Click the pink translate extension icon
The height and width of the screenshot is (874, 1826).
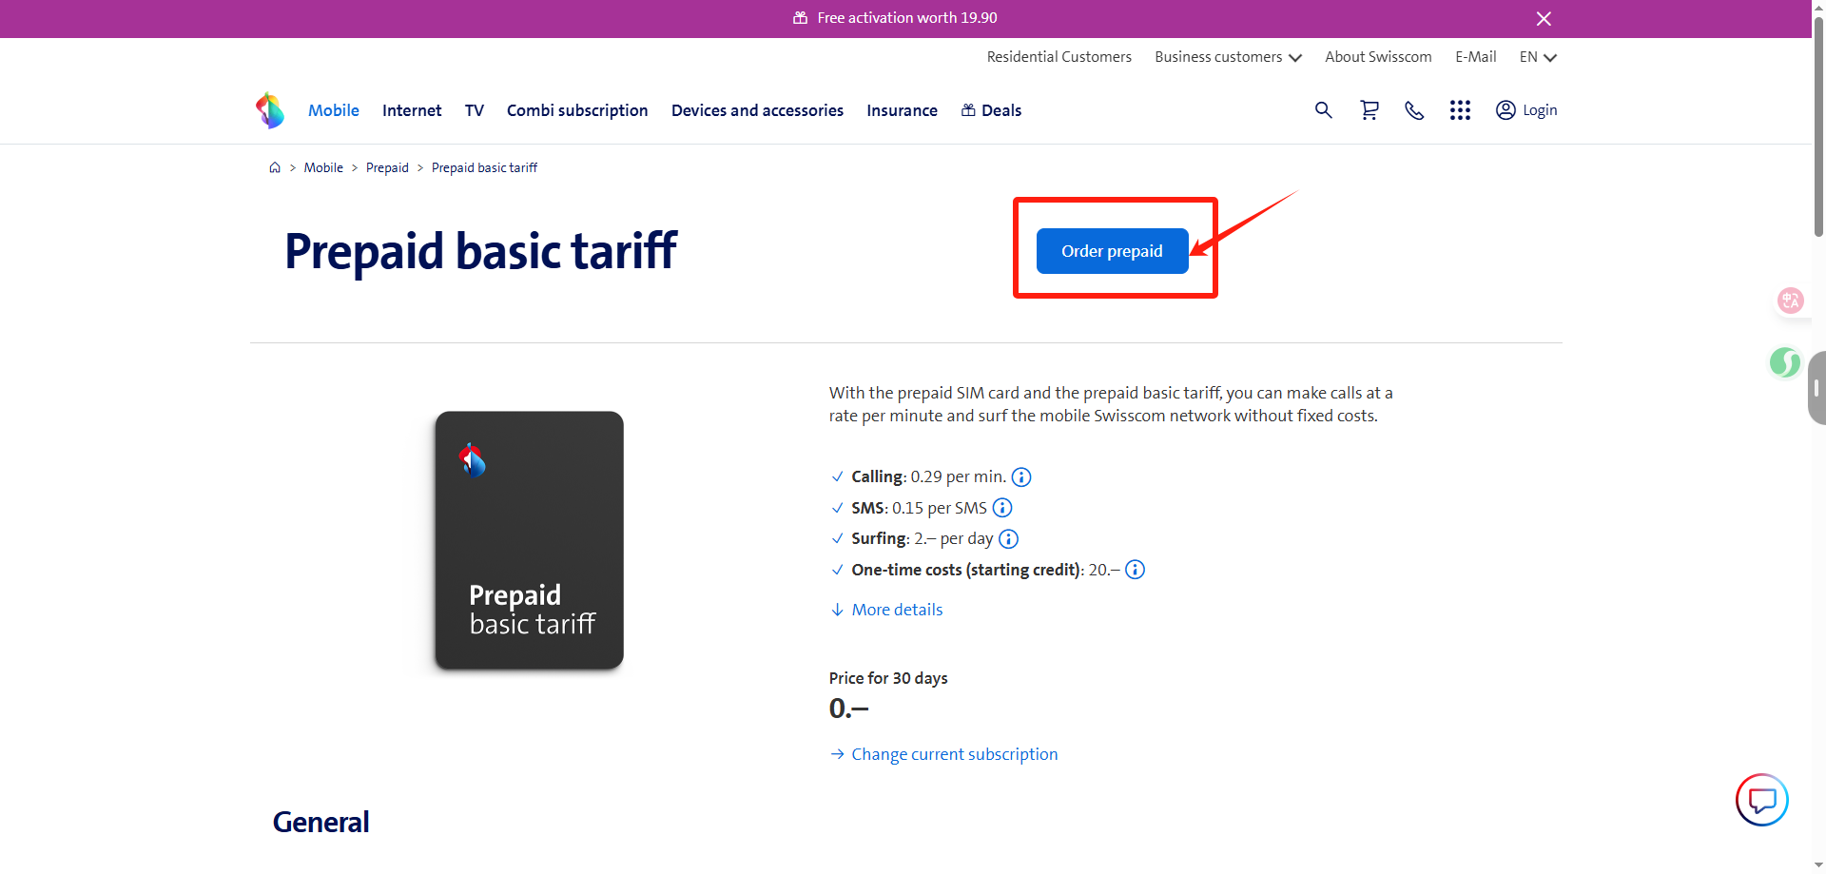[1791, 301]
